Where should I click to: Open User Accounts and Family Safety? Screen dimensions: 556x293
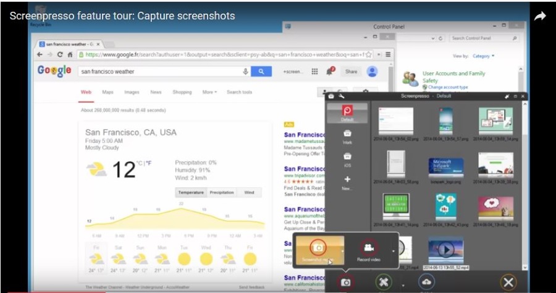pyautogui.click(x=454, y=77)
